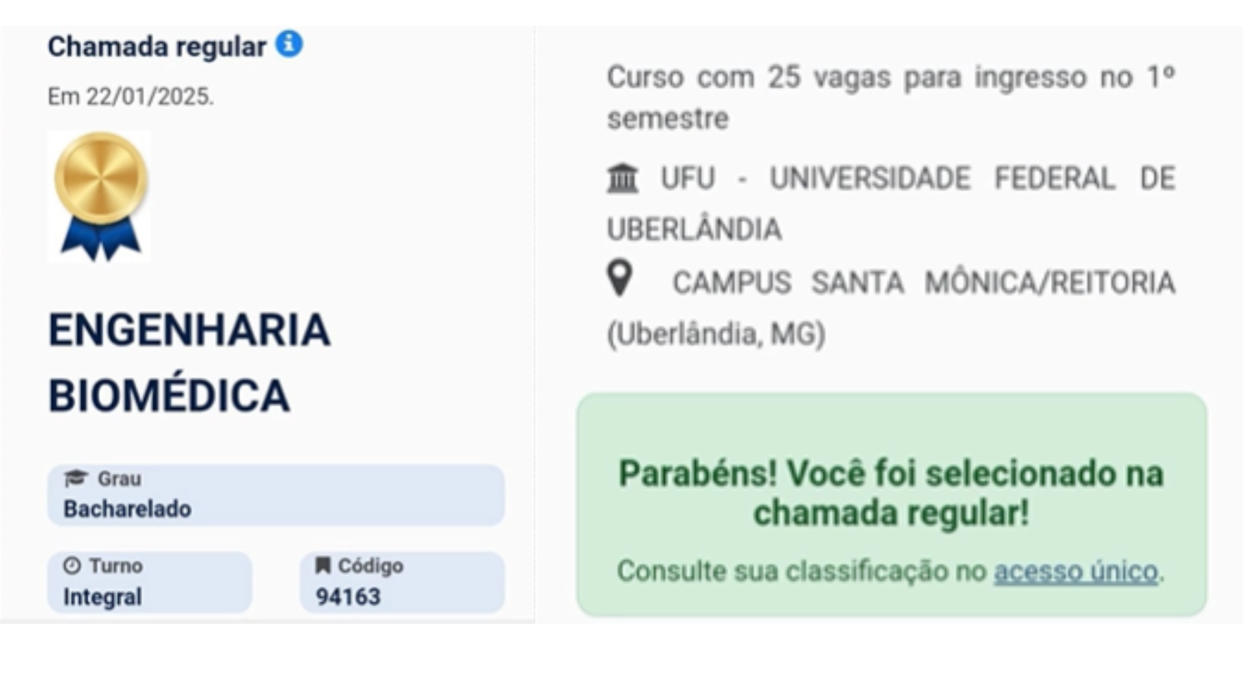Click the Consulte sua classificação text
Screen dimensions: 1243x699
coord(801,571)
